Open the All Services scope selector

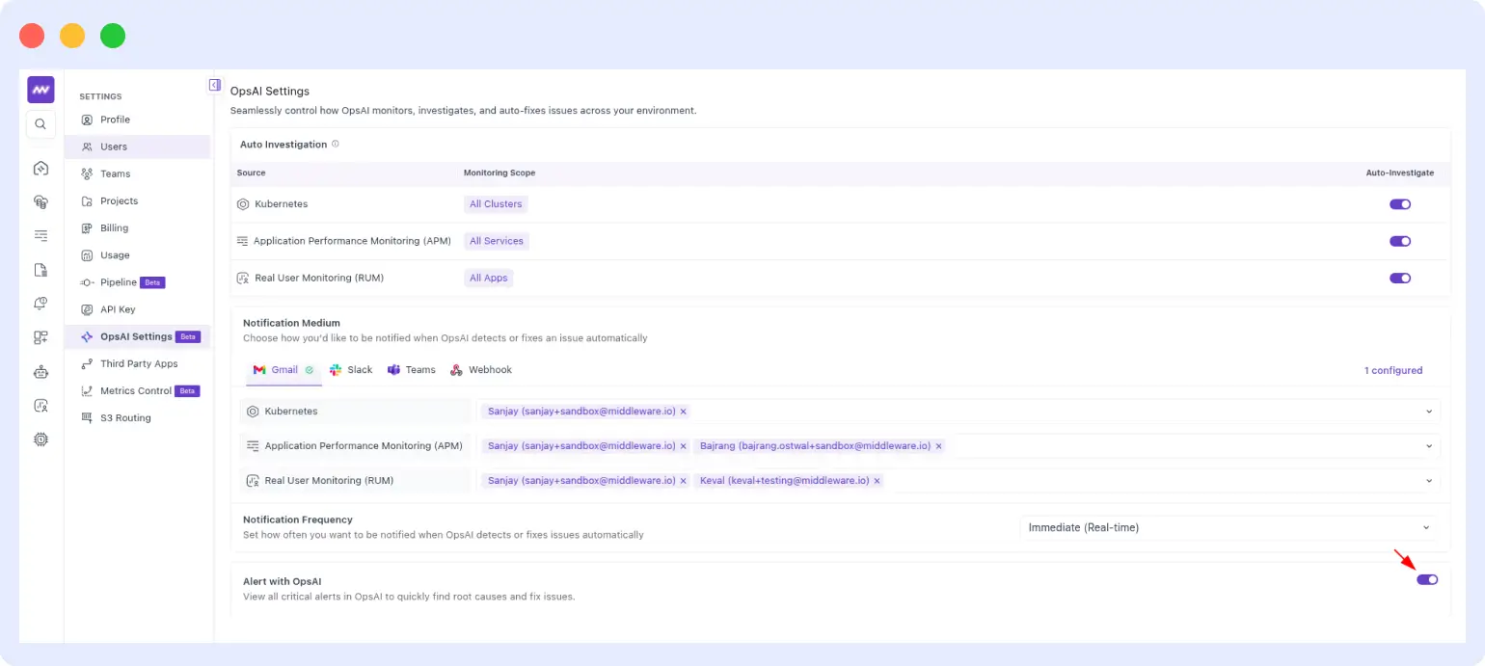497,241
